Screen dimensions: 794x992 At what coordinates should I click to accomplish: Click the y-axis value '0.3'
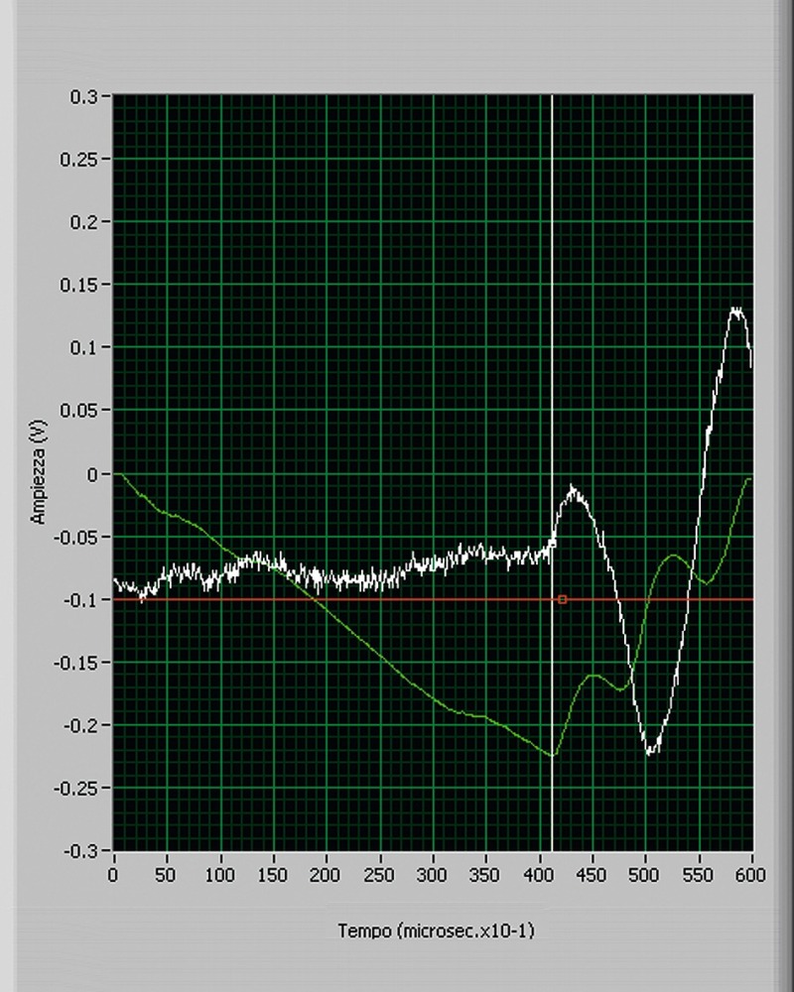(x=84, y=97)
